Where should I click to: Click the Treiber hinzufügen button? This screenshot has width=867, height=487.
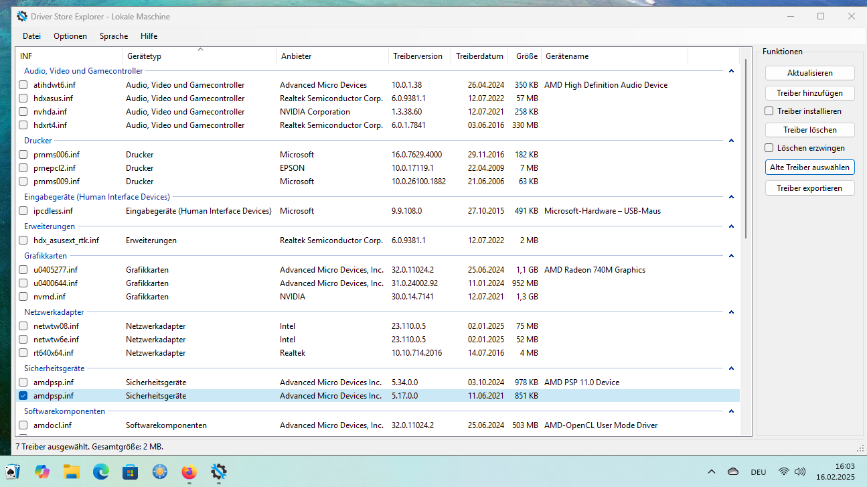coord(809,93)
